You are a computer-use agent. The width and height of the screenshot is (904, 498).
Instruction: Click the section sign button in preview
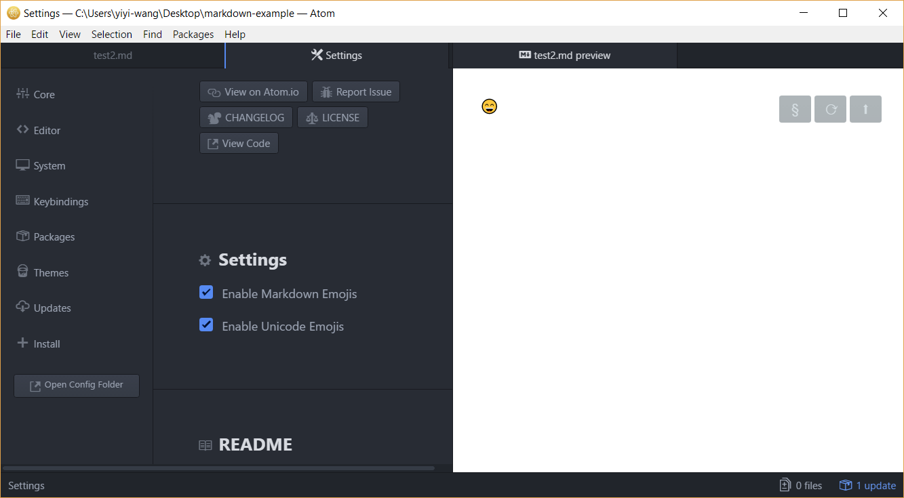pos(795,109)
